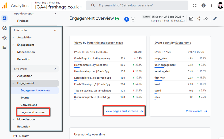Share this report icon
224x139 pixels.
pyautogui.click(x=199, y=19)
